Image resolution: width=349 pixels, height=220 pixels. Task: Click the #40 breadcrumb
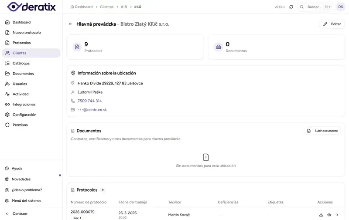(x=137, y=7)
